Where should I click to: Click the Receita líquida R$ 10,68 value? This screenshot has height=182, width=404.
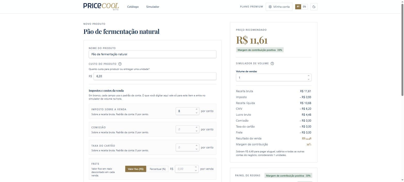(x=306, y=103)
